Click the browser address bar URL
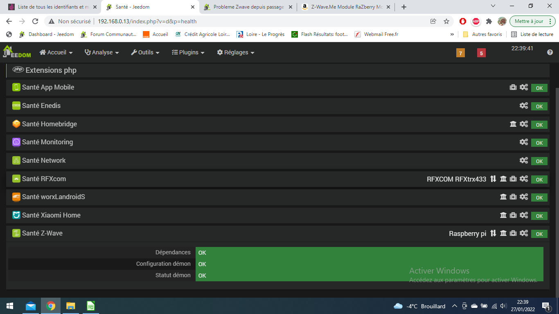The width and height of the screenshot is (559, 314). tap(147, 21)
